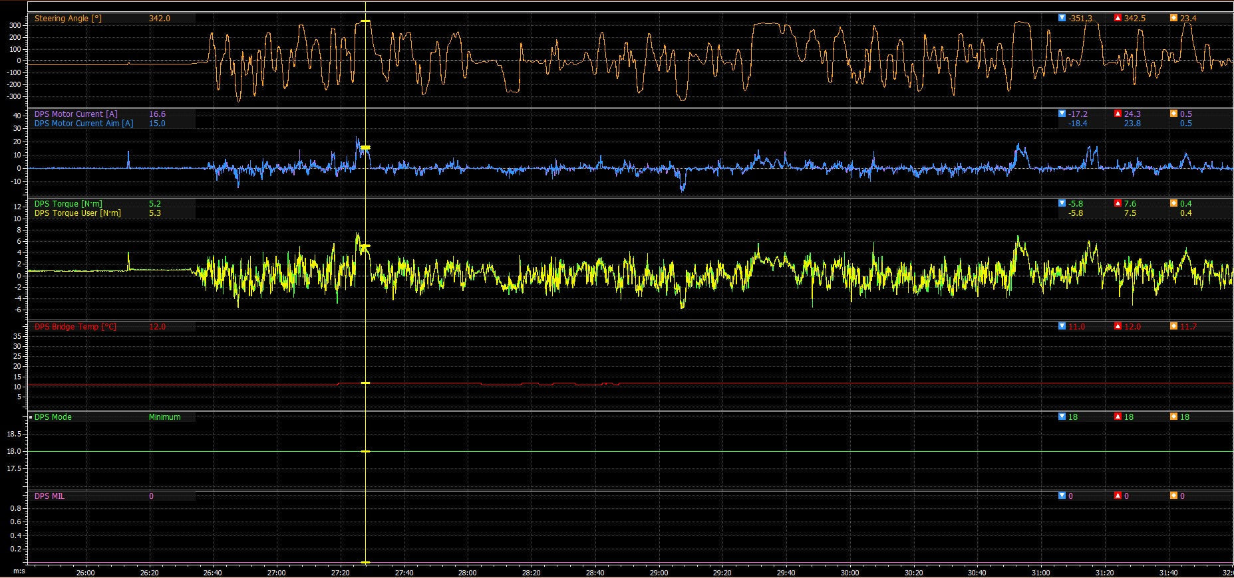Viewport: 1234px width, 578px height.
Task: Click the yellow cursor marker on Steering Angle
Action: point(365,22)
